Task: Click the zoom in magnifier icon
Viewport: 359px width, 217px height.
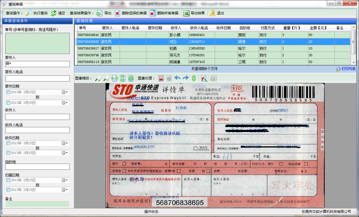Action: [x=98, y=78]
